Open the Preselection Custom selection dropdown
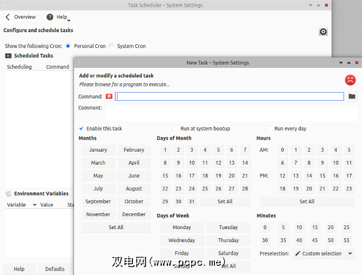362x275 pixels. tap(324, 253)
